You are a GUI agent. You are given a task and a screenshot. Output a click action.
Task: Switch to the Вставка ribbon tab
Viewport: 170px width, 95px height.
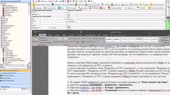click(x=50, y=35)
